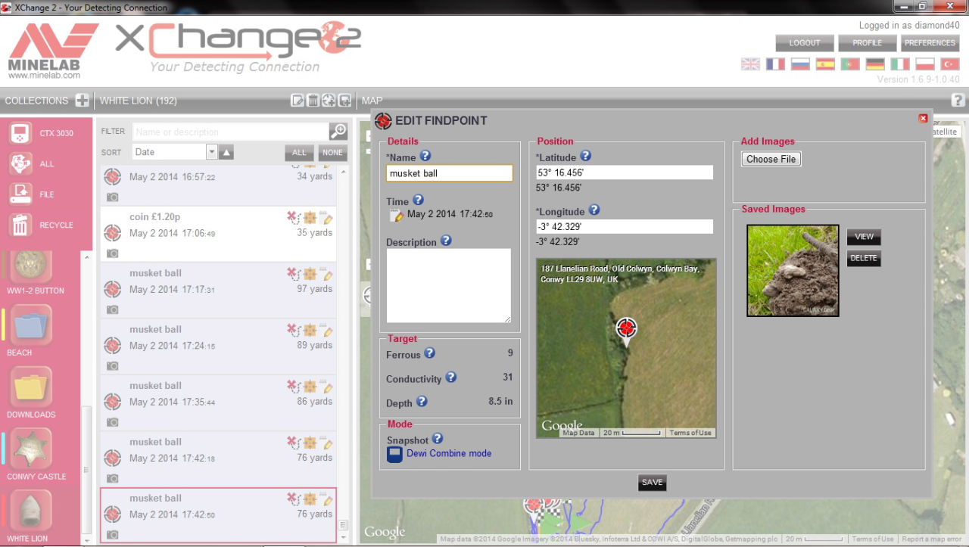Log out of the account
The width and height of the screenshot is (969, 547).
tap(805, 43)
